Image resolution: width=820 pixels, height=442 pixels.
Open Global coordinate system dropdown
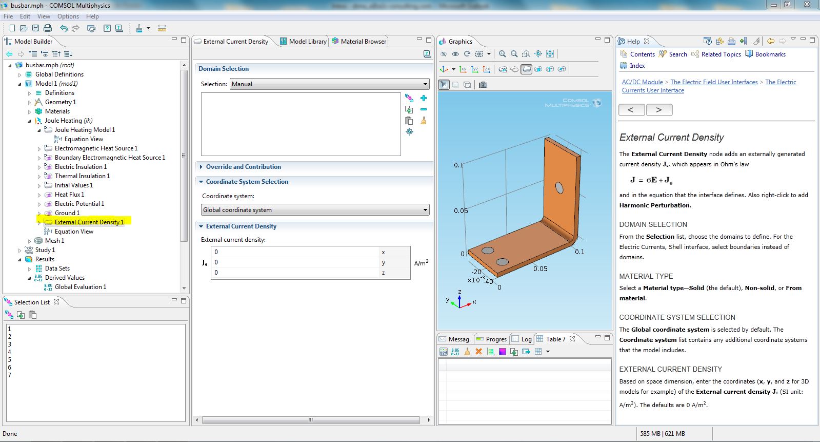[315, 210]
